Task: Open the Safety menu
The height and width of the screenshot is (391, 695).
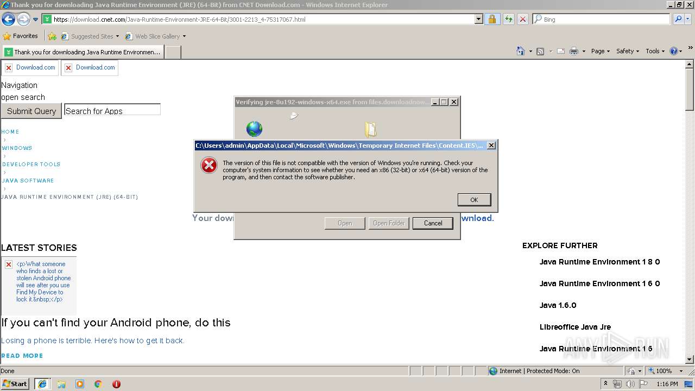Action: pyautogui.click(x=628, y=51)
